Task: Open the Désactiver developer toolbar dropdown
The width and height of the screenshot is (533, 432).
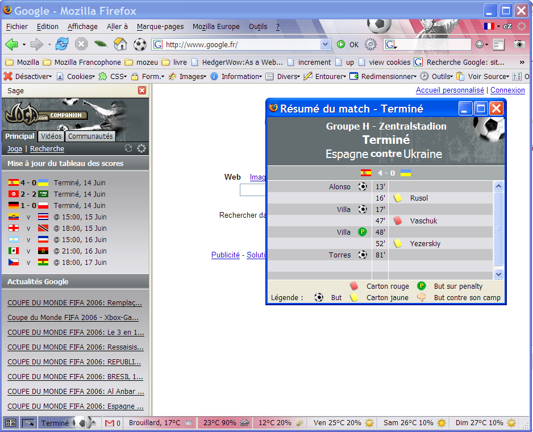Action: (x=28, y=77)
